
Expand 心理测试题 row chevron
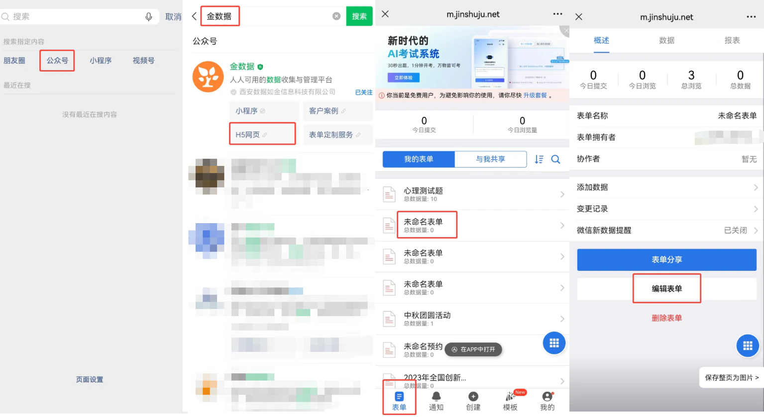pos(562,194)
